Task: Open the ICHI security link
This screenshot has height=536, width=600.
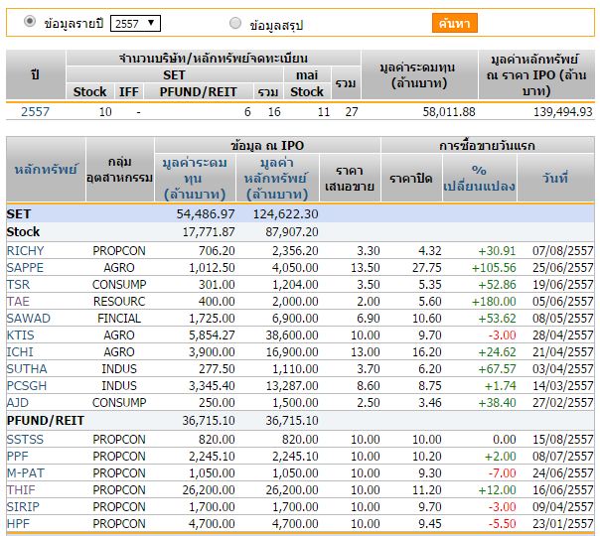Action: [x=20, y=351]
